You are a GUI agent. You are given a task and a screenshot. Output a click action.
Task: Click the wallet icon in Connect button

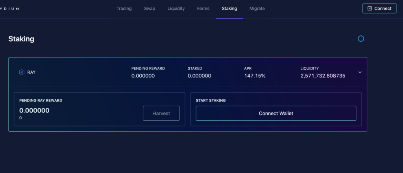tap(370, 9)
